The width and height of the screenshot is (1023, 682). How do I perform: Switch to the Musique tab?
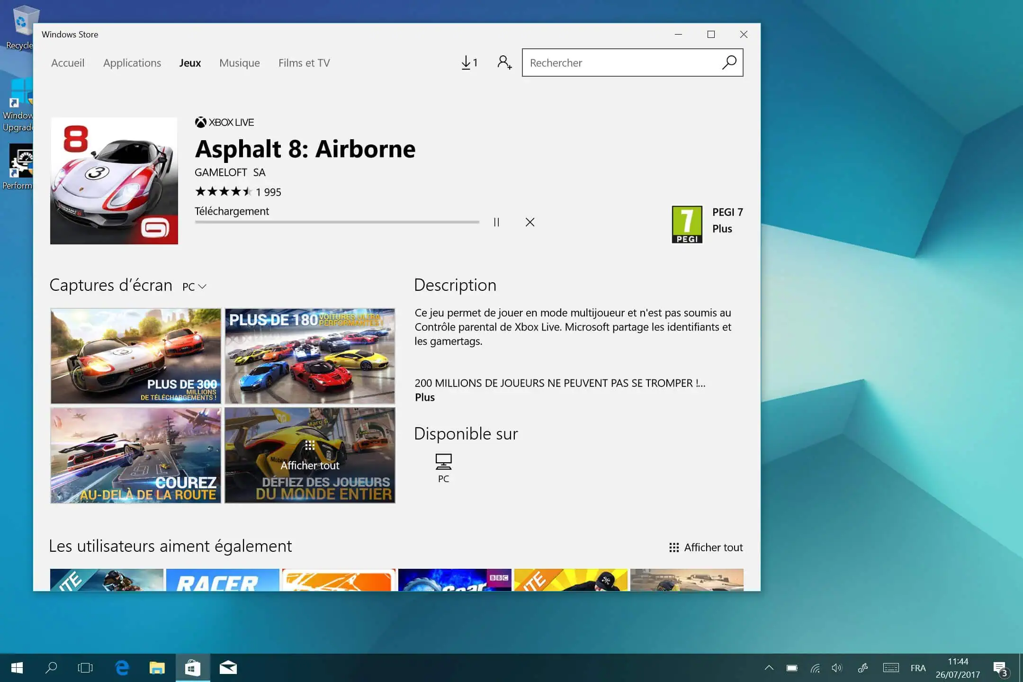[239, 63]
